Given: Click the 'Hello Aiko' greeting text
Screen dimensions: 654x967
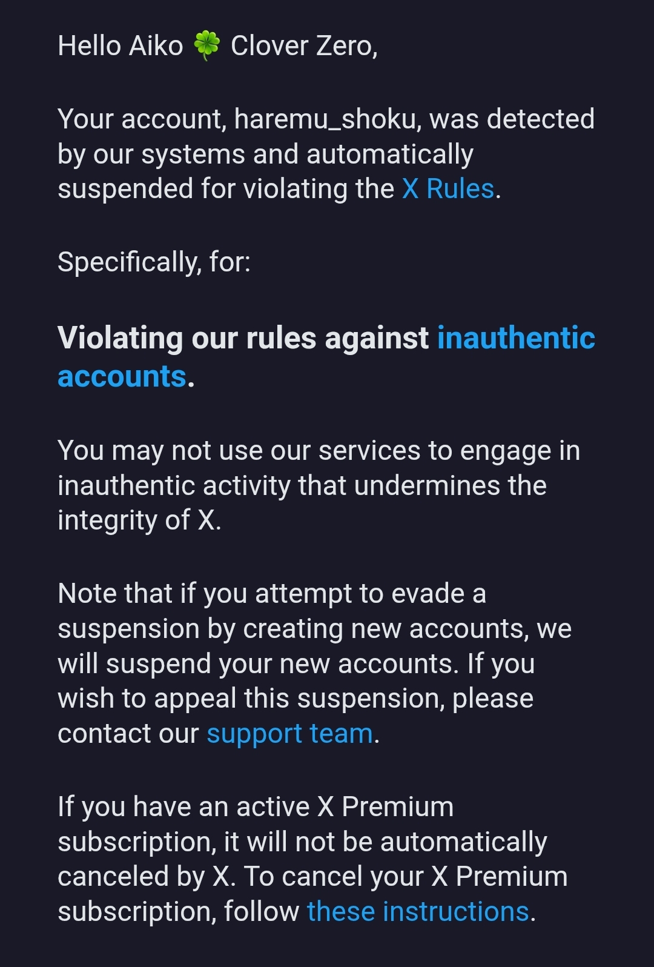Looking at the screenshot, I should pos(120,46).
